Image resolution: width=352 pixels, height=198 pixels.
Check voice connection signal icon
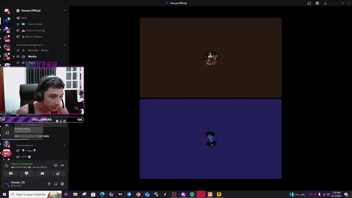(x=7, y=166)
